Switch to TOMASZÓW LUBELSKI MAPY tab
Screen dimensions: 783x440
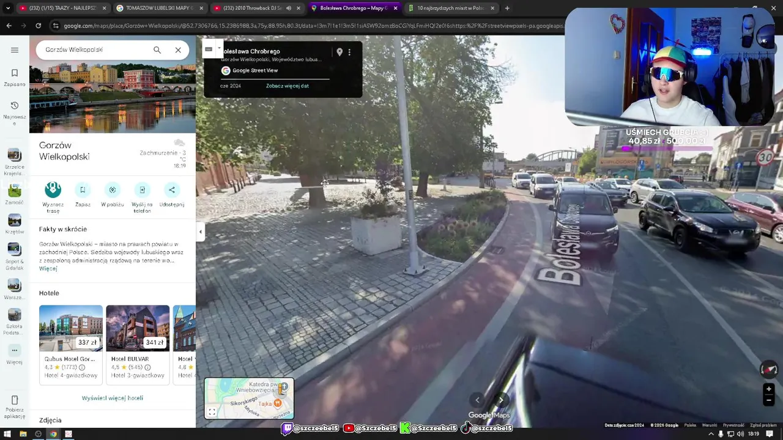point(159,8)
